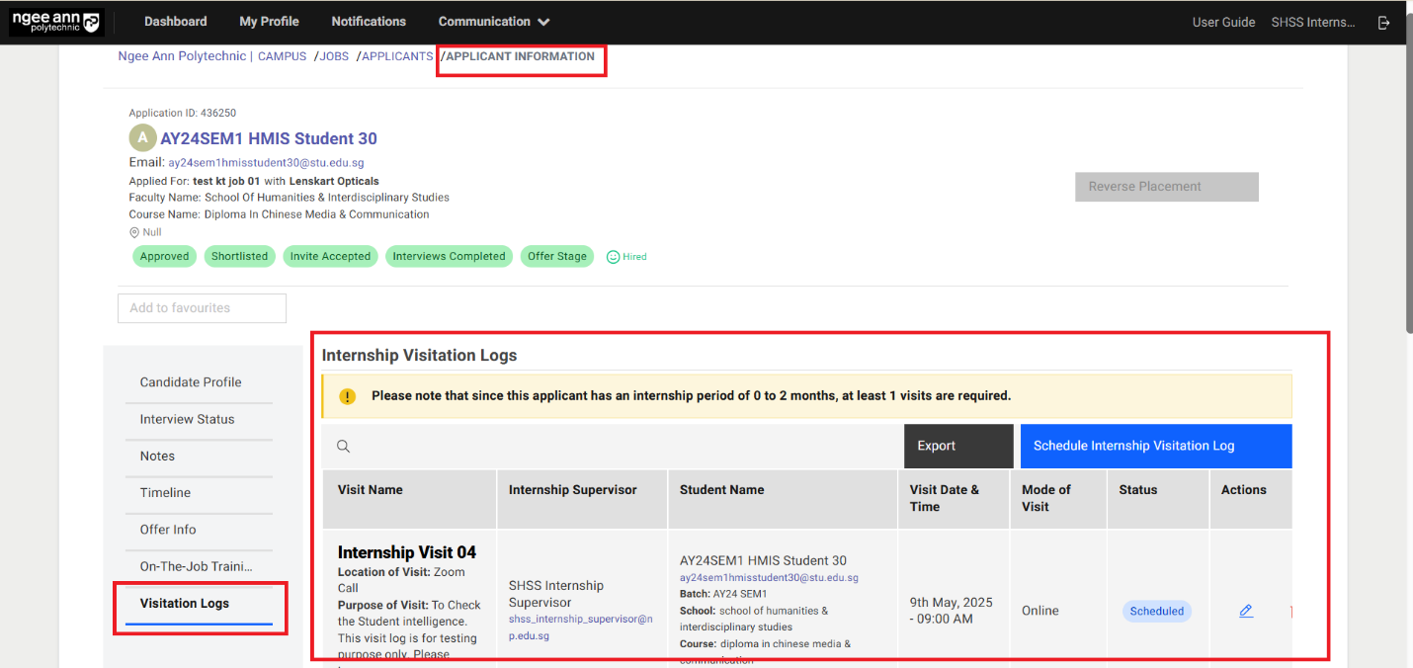Click the Add to favourites field
The width and height of the screenshot is (1413, 668).
pyautogui.click(x=202, y=308)
